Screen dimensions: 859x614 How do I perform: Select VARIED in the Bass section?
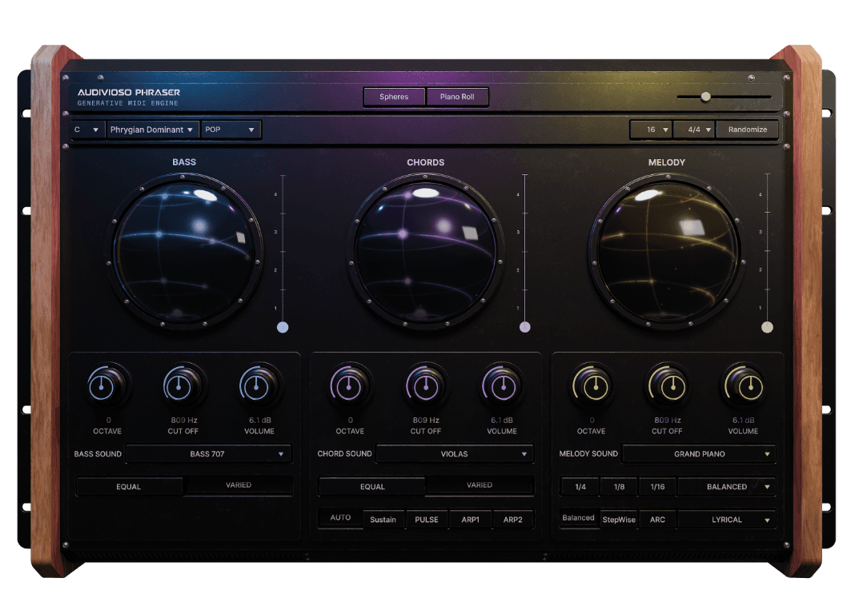click(239, 484)
